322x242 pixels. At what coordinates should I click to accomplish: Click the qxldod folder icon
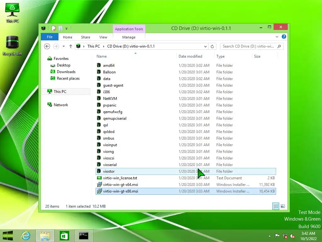99,131
